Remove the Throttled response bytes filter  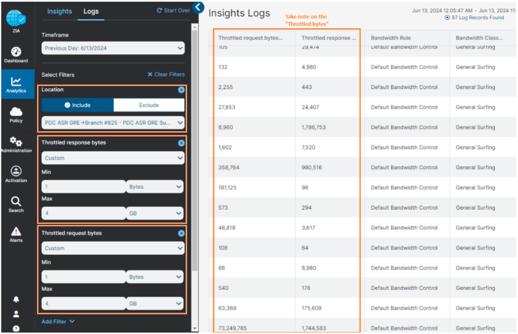point(181,143)
